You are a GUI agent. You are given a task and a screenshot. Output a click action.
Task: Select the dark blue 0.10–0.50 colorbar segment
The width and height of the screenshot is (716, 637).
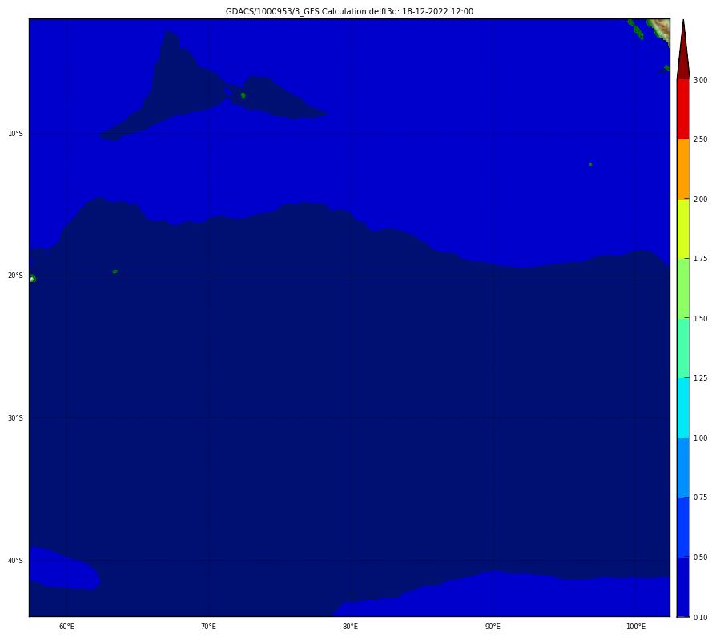682,587
